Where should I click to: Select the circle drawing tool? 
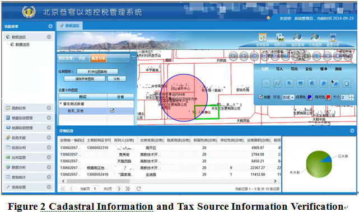pyautogui.click(x=289, y=83)
